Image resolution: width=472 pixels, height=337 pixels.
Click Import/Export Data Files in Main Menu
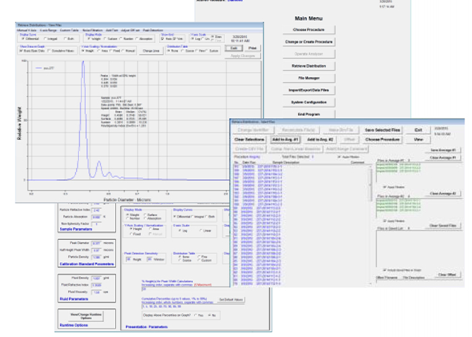pyautogui.click(x=309, y=90)
